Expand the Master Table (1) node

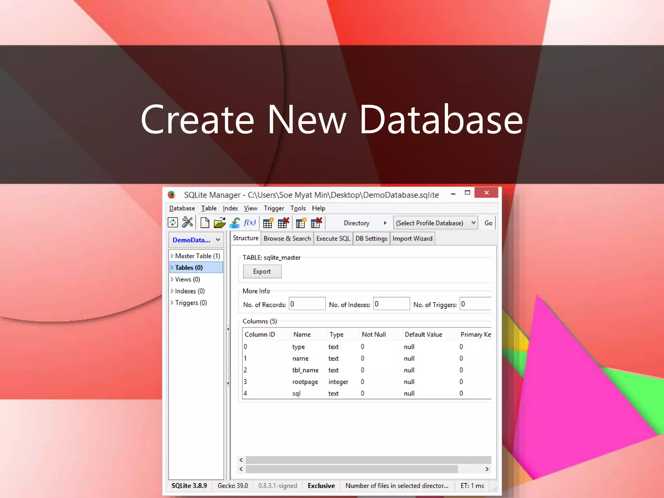tap(172, 256)
